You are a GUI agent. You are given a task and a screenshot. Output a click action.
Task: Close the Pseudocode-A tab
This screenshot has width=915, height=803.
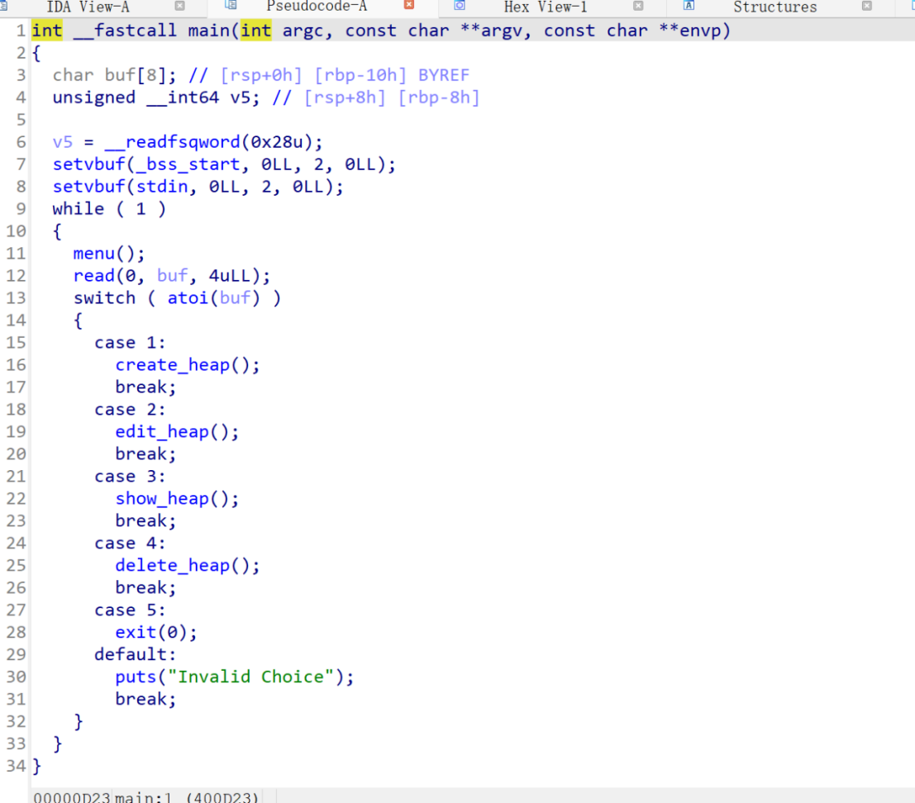tap(408, 6)
